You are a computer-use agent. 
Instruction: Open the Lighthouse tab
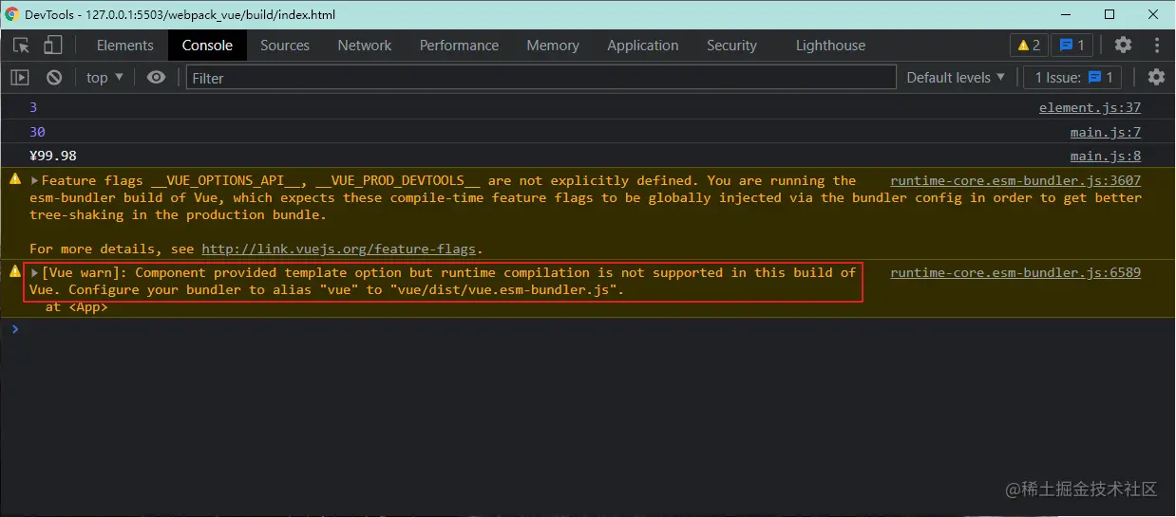coord(830,46)
